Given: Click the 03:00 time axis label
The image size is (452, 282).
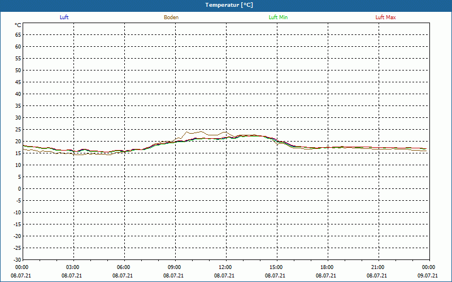Looking at the screenshot, I should pyautogui.click(x=73, y=267).
